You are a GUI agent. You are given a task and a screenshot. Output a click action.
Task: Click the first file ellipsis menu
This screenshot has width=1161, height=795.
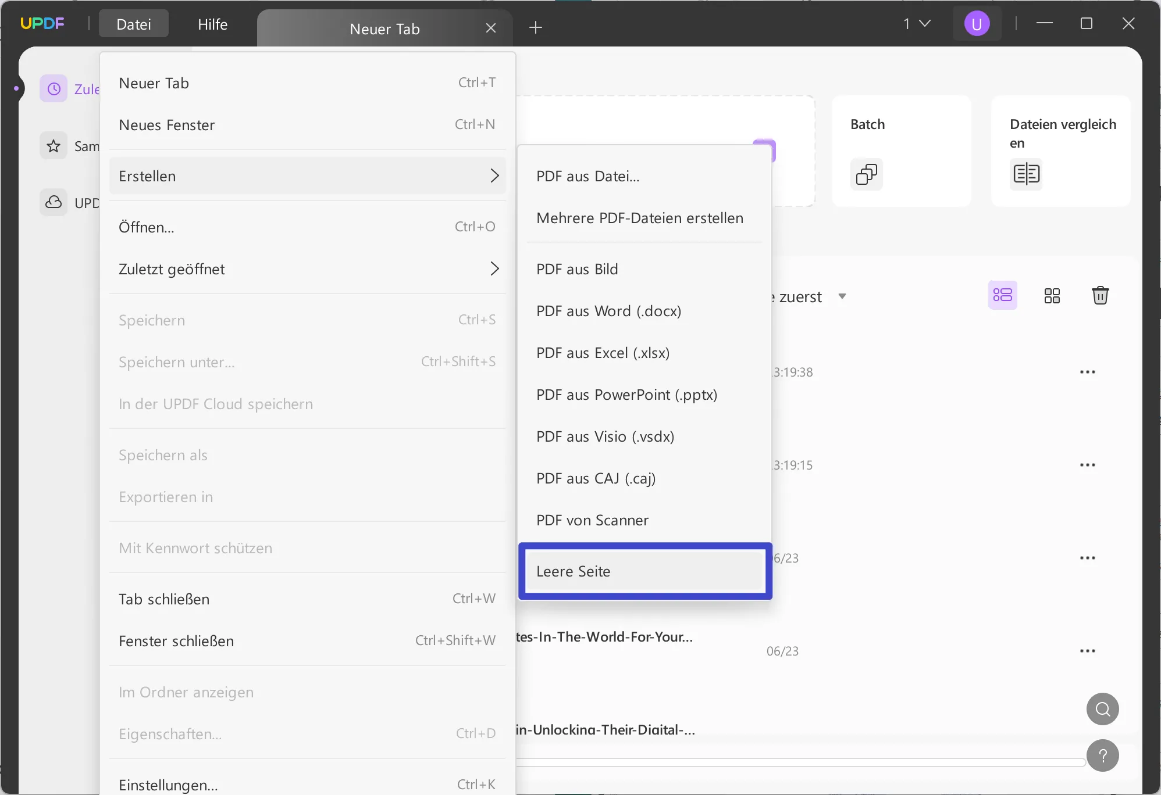point(1087,372)
